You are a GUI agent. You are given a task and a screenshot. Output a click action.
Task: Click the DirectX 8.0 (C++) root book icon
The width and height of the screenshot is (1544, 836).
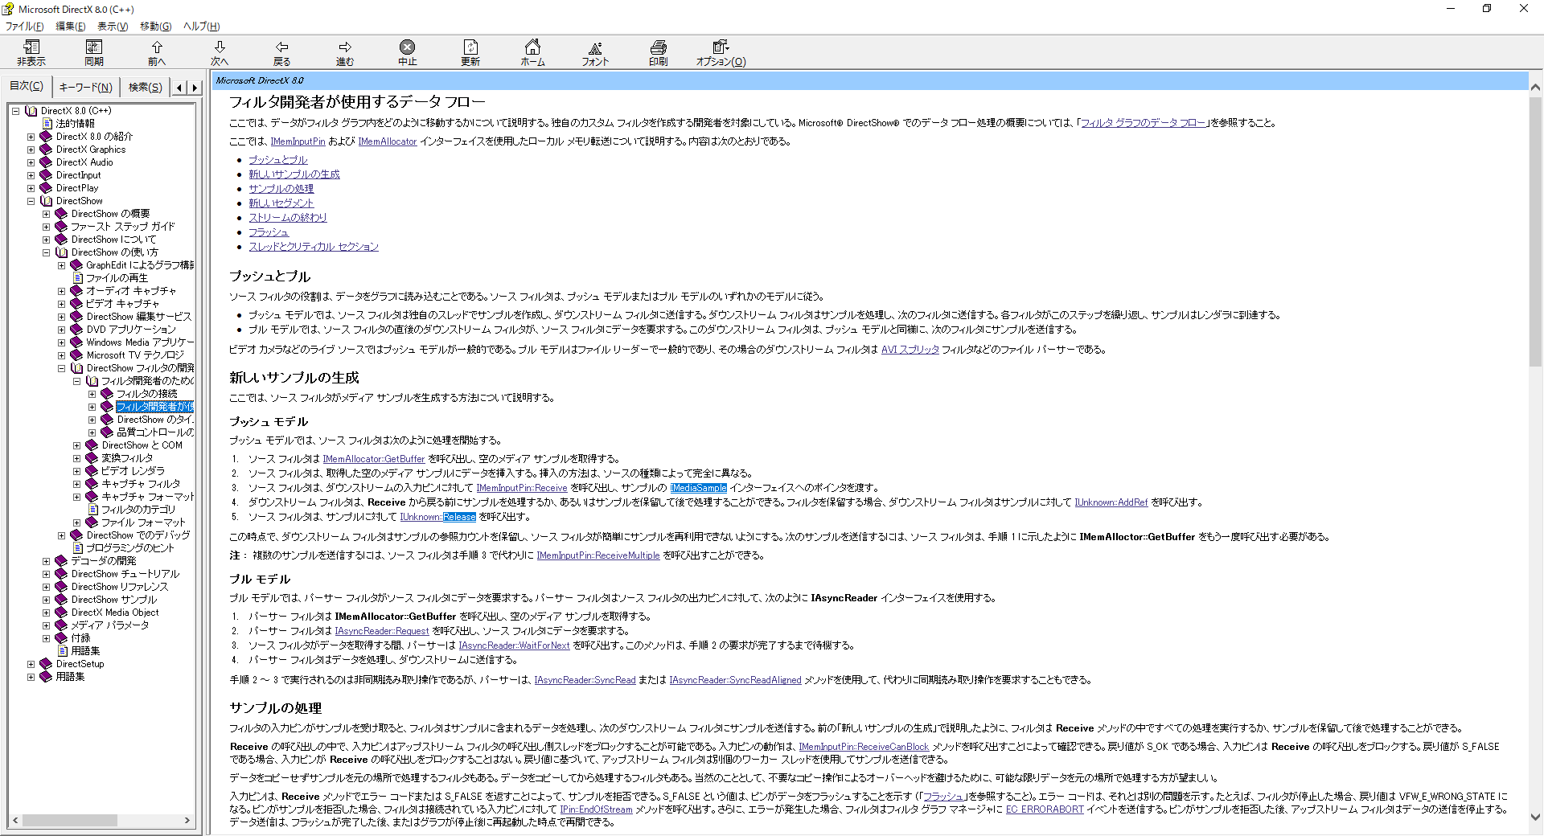31,111
